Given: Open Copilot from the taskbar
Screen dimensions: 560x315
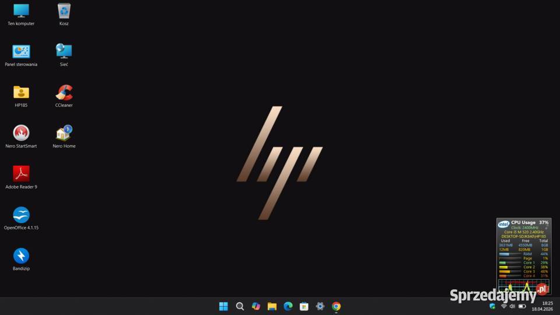Looking at the screenshot, I should tap(256, 306).
